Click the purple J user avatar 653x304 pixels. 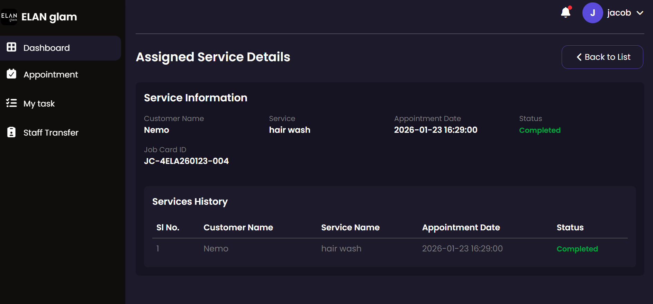(x=592, y=13)
